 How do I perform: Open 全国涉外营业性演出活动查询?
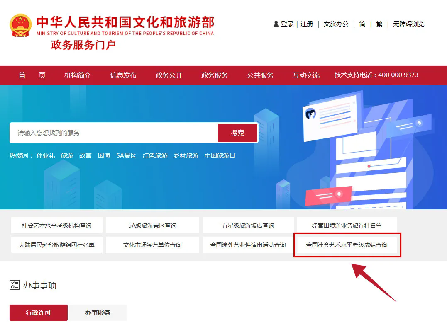pyautogui.click(x=248, y=245)
